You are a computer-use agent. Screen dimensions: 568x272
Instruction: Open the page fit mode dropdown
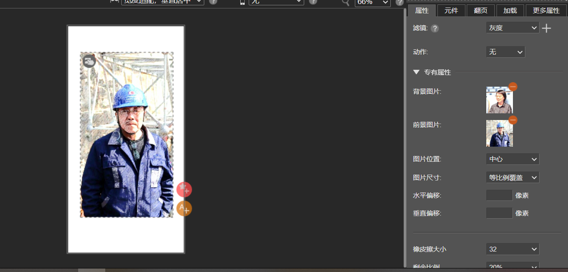(163, 2)
